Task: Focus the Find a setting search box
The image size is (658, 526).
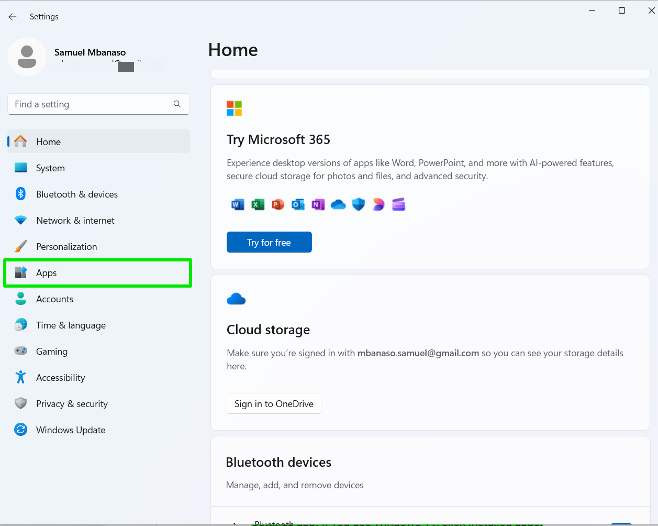Action: (92, 104)
